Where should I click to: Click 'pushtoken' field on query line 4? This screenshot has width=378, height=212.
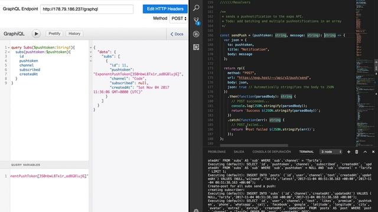pos(29,61)
